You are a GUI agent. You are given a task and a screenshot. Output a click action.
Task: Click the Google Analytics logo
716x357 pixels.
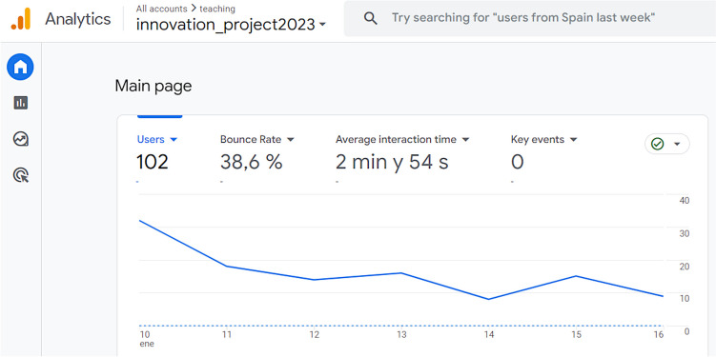(21, 19)
